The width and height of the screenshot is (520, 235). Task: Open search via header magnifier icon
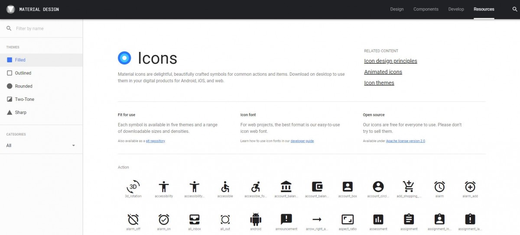(515, 9)
